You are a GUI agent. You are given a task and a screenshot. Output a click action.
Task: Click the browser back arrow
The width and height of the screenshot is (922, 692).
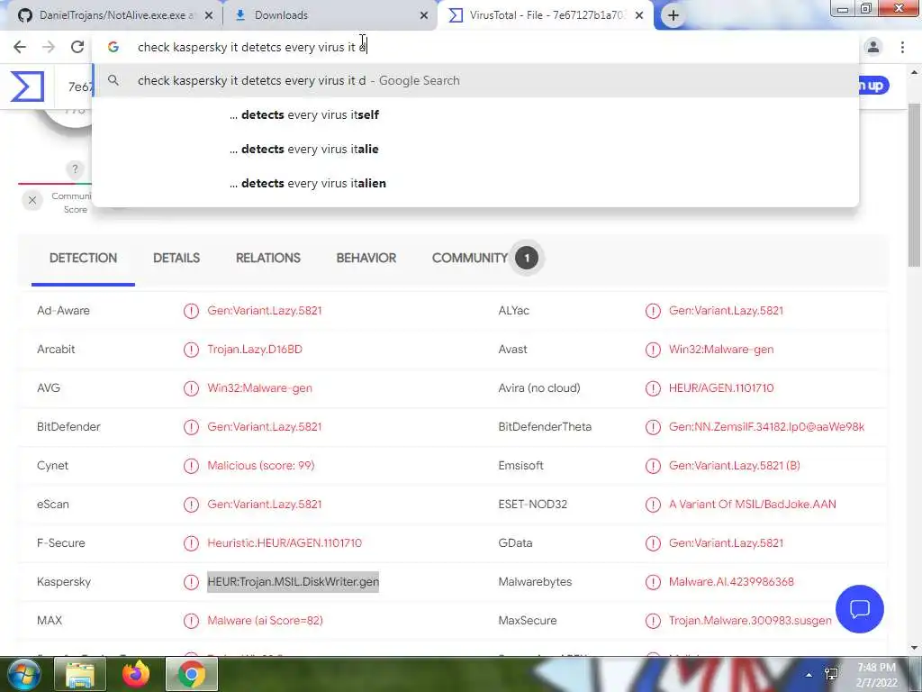coord(20,47)
